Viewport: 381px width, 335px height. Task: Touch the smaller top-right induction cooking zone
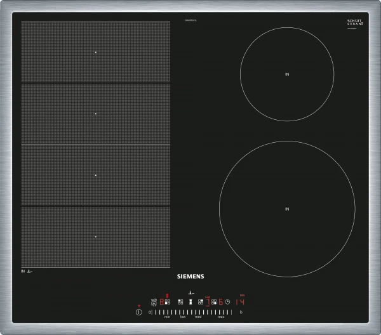click(x=287, y=74)
